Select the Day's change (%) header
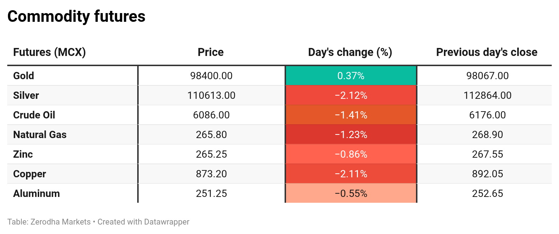The width and height of the screenshot is (559, 234). tap(350, 52)
